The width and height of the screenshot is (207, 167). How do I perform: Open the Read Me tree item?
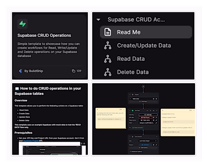tap(146, 32)
